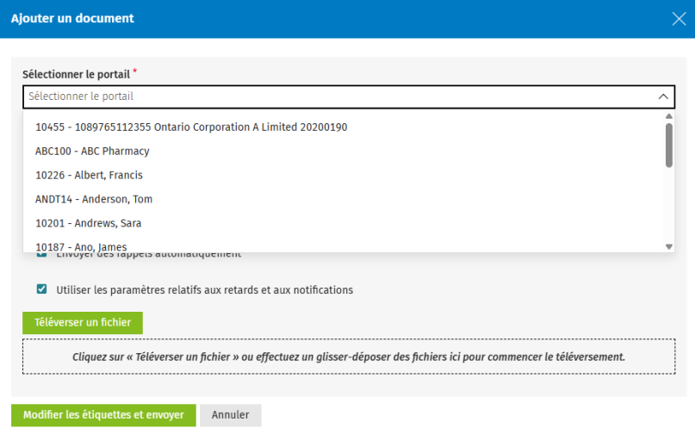Viewport: 695px width, 447px height.
Task: Uncheck Utiliser les paramètres relatifs aux retards
Action: coord(41,289)
